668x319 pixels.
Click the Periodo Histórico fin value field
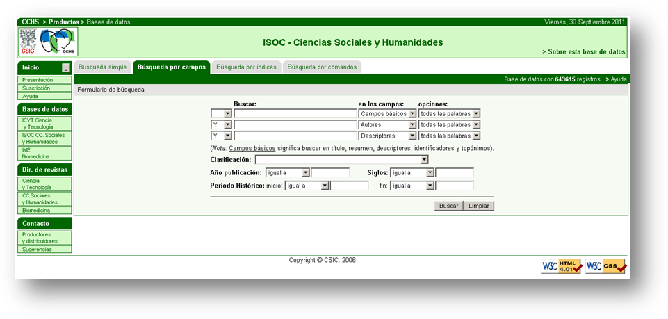pyautogui.click(x=455, y=186)
